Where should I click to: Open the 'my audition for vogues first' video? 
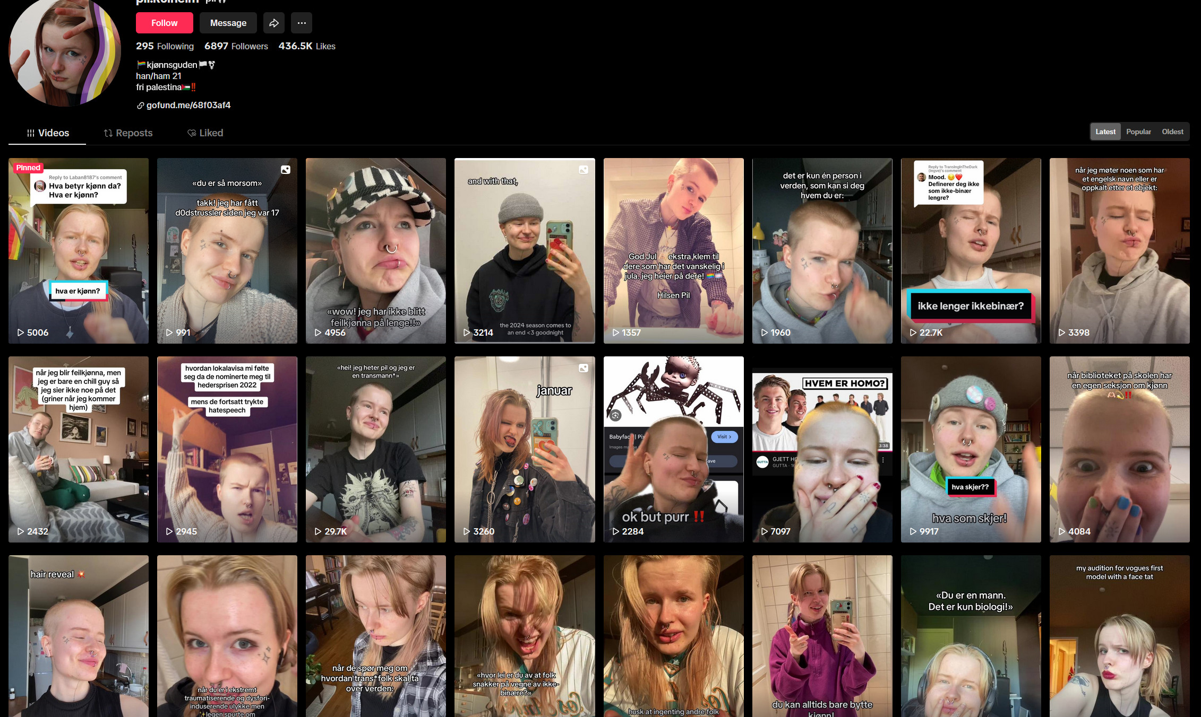pos(1120,636)
